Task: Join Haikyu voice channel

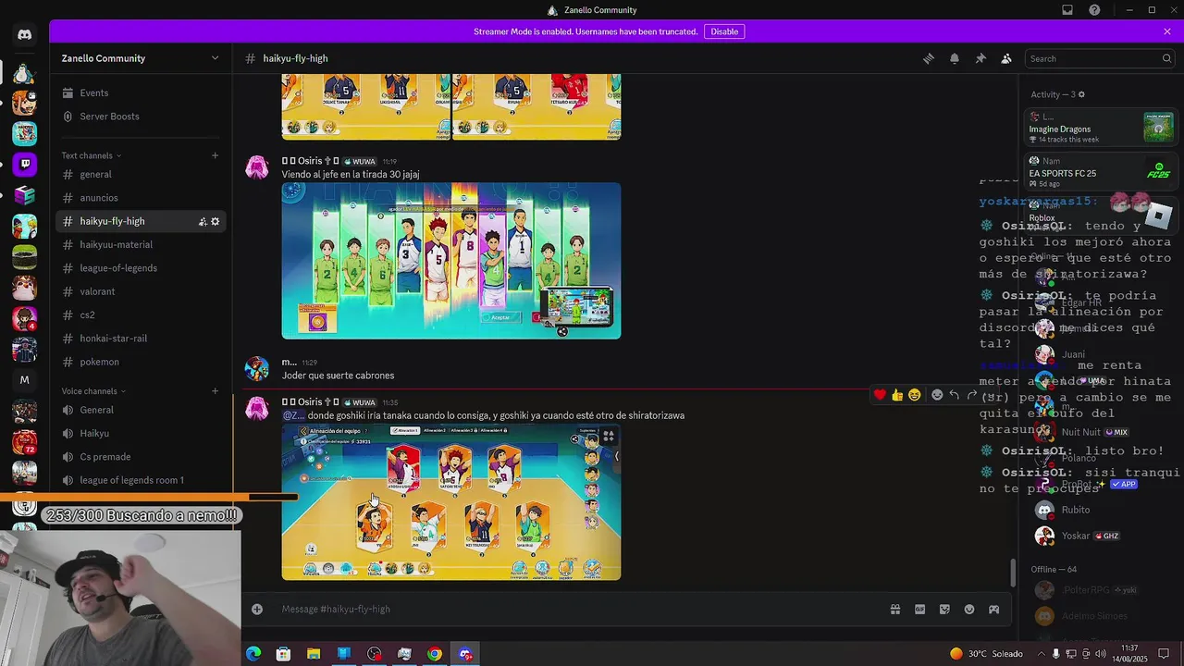Action: click(x=141, y=433)
